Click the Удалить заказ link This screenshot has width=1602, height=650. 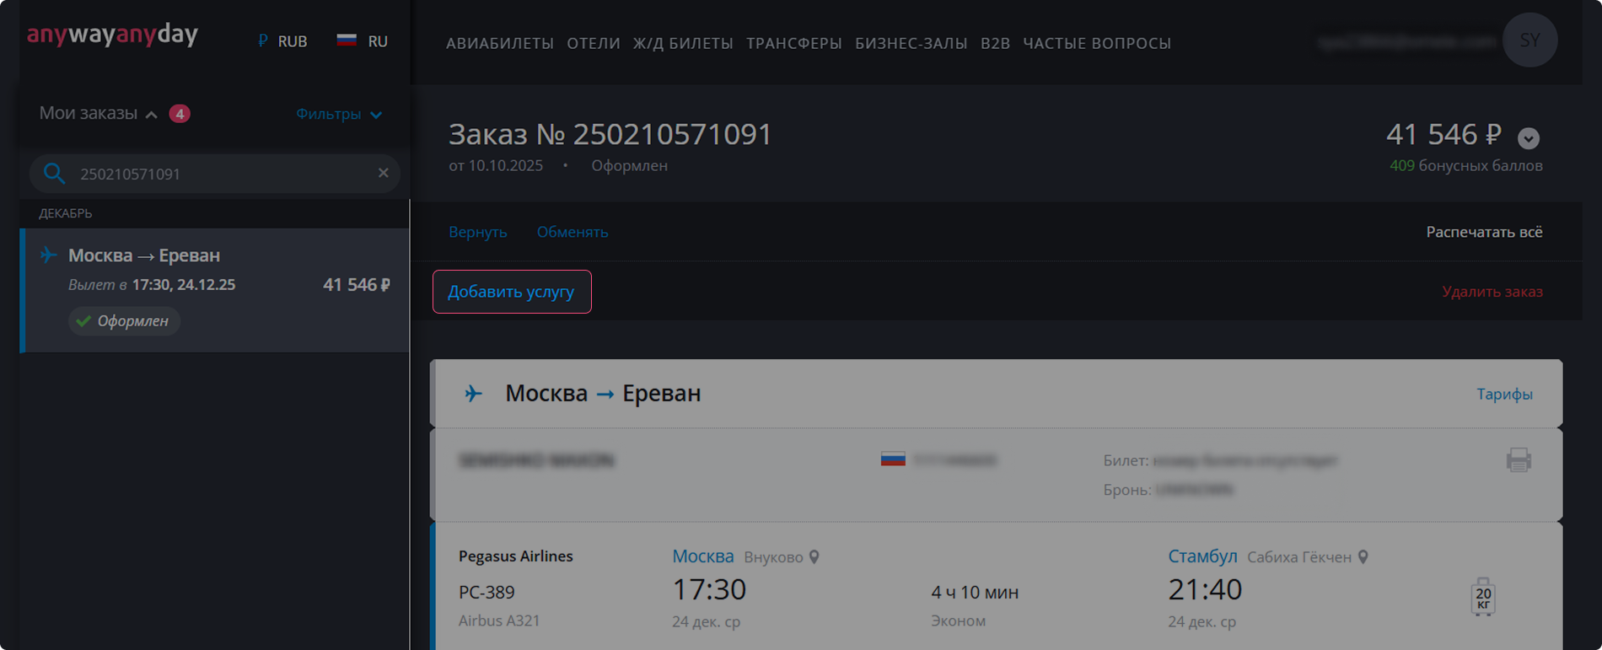point(1492,292)
